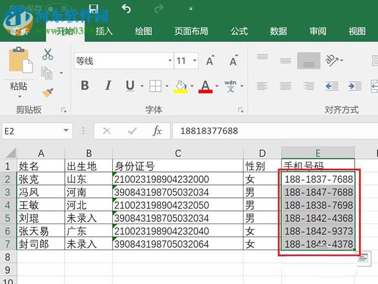Image resolution: width=378 pixels, height=284 pixels.
Task: Expand the font color dropdown
Action: 217,86
